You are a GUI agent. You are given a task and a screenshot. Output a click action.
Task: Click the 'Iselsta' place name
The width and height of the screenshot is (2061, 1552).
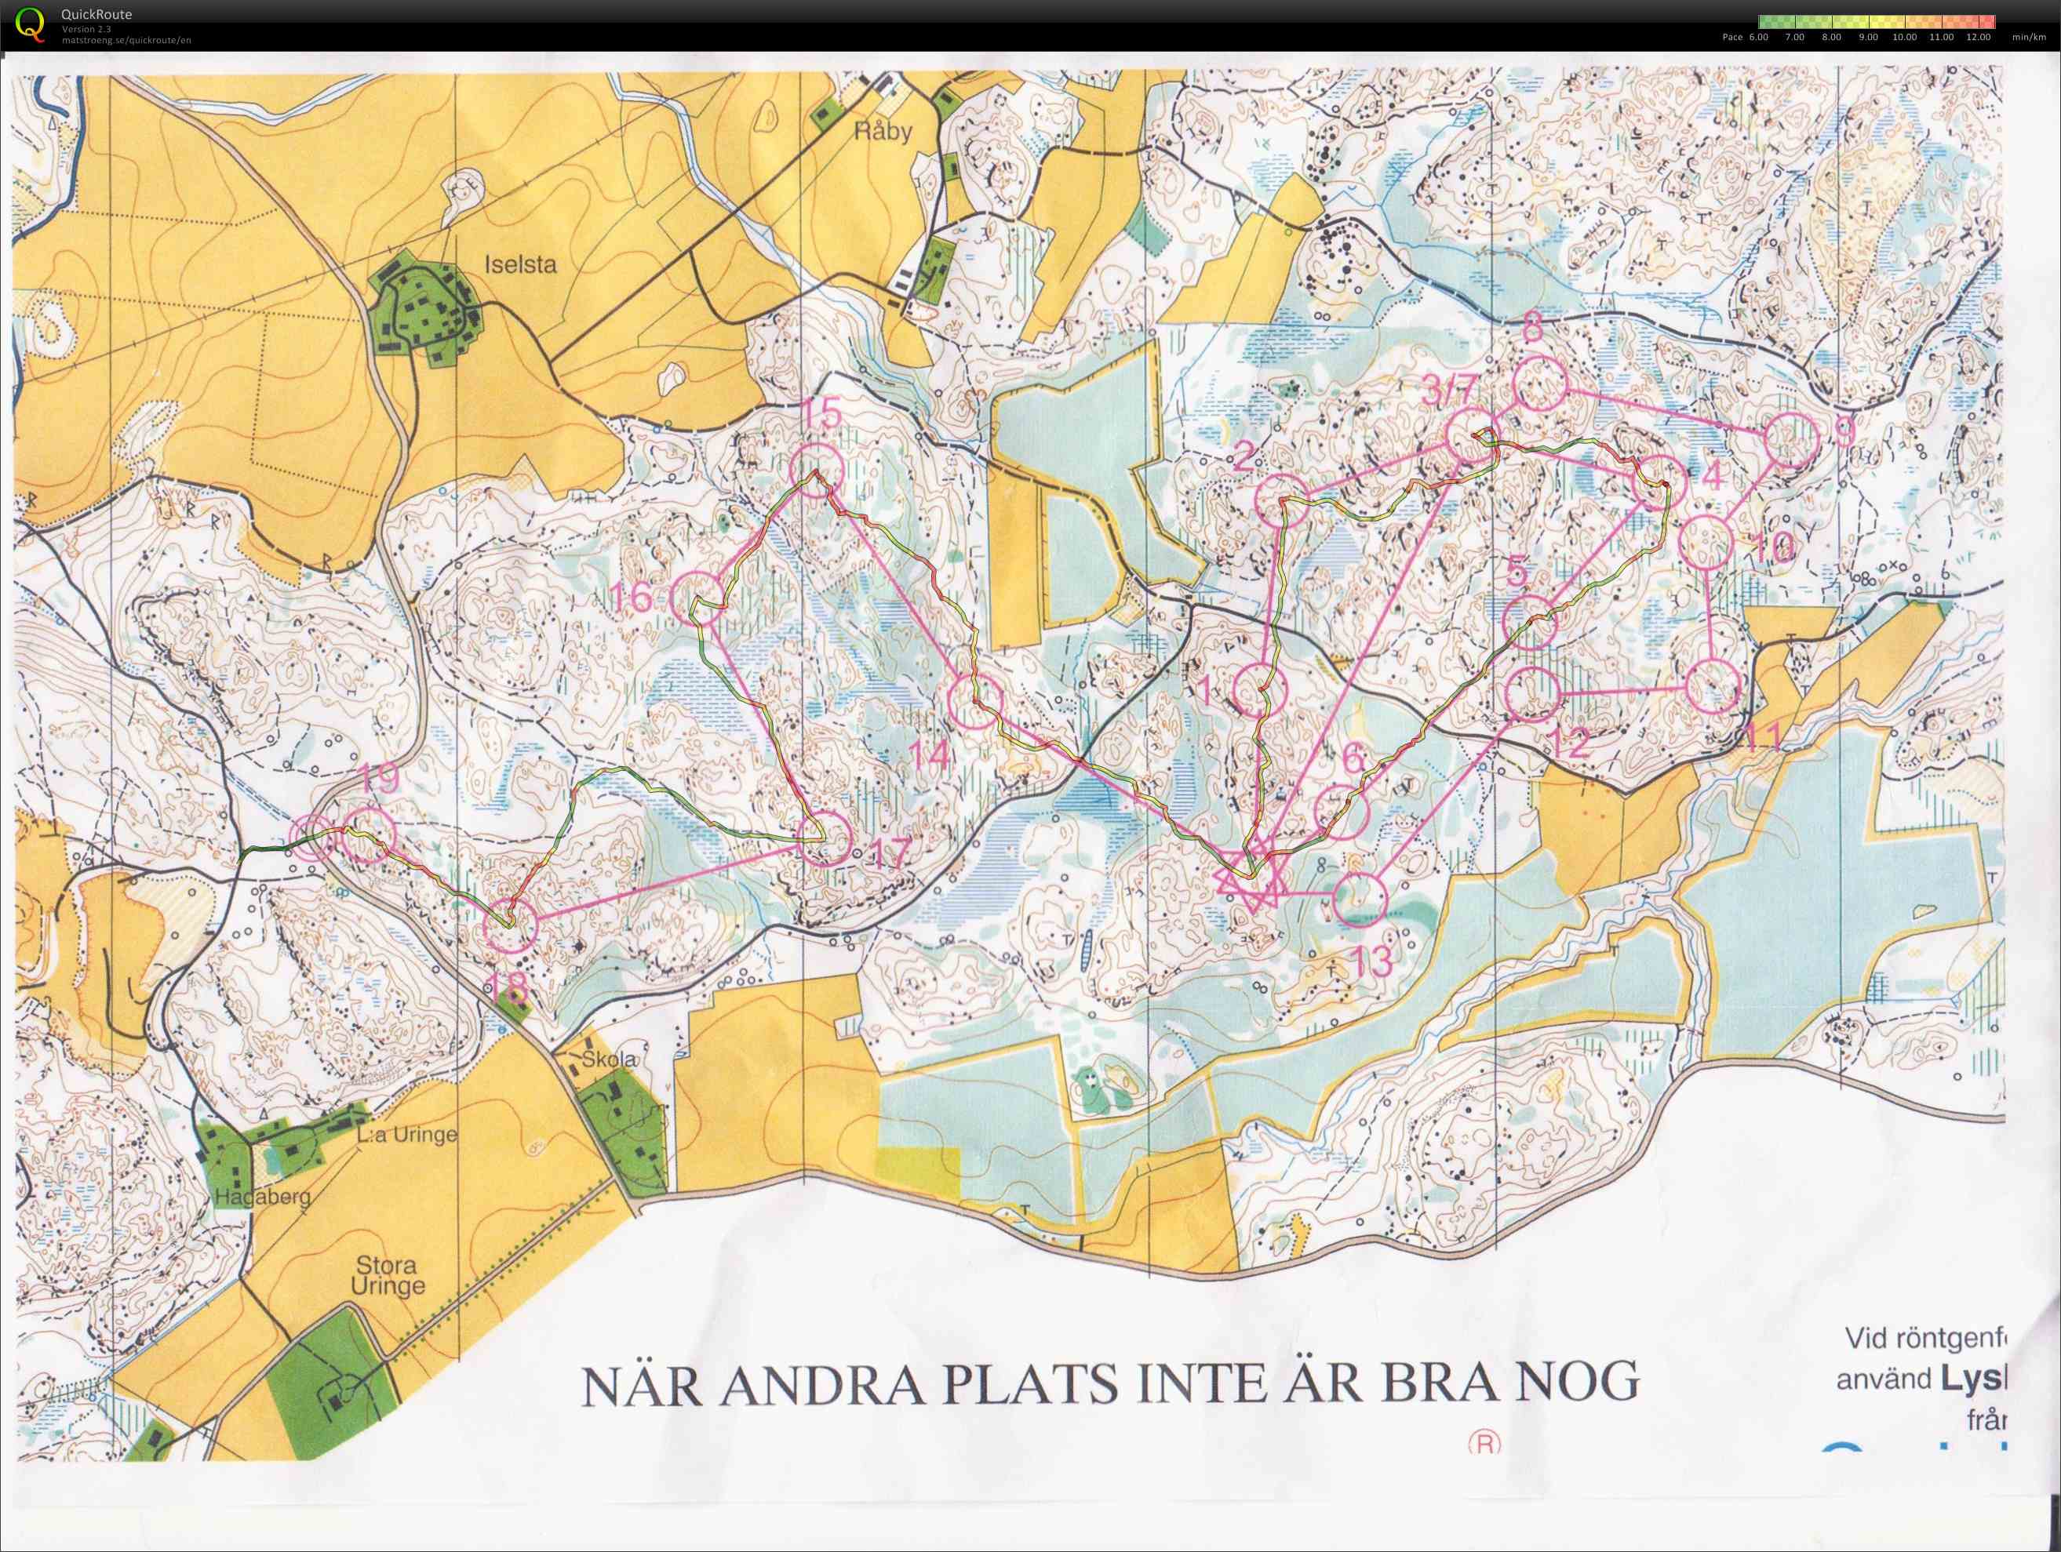click(520, 264)
